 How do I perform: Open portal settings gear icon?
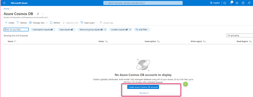click(x=237, y=3)
